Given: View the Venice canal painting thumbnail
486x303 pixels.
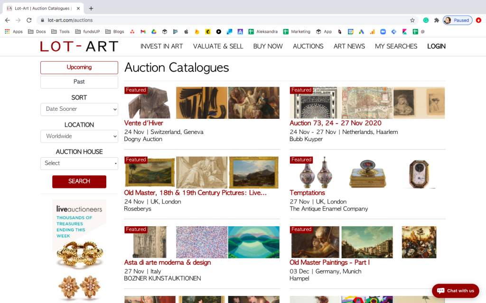Looking at the screenshot, I should [x=367, y=242].
